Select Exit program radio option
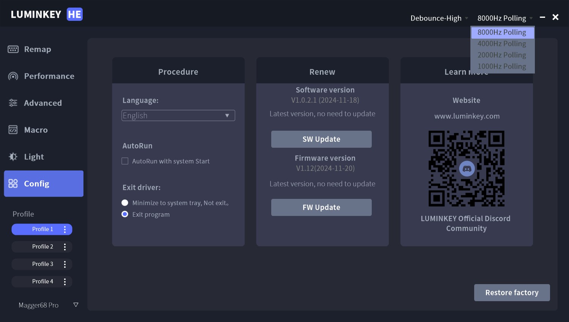 [125, 214]
